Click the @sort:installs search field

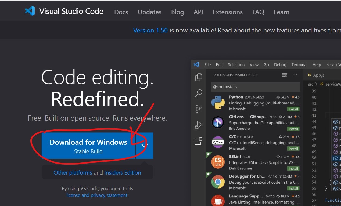[x=256, y=87]
